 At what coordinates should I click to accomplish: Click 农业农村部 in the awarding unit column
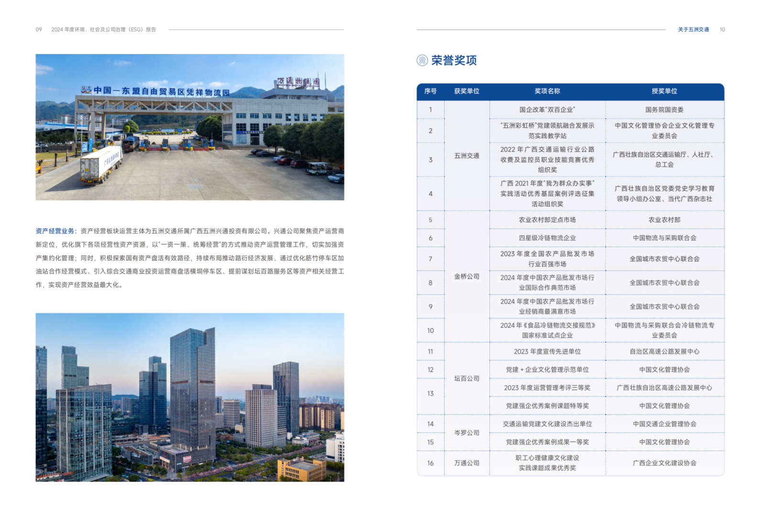pyautogui.click(x=664, y=220)
